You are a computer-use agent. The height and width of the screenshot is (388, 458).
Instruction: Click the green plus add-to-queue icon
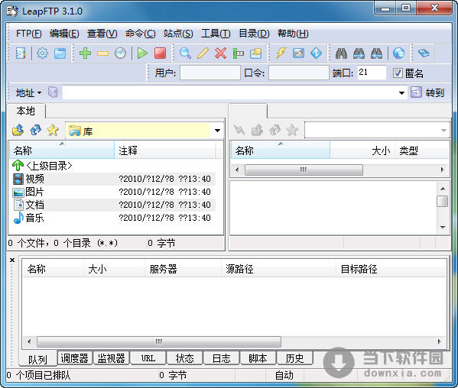pyautogui.click(x=86, y=53)
